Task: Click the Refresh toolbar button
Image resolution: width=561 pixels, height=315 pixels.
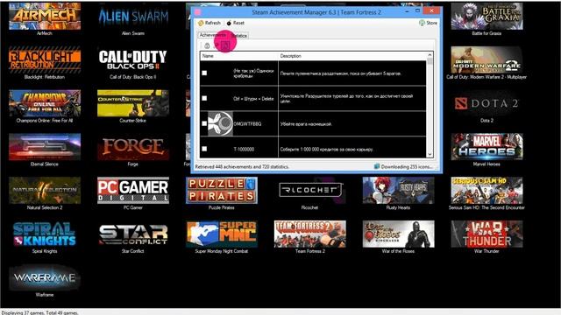Action: (209, 23)
